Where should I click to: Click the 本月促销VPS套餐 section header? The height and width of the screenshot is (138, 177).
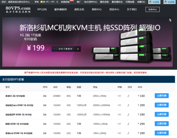[87, 79]
